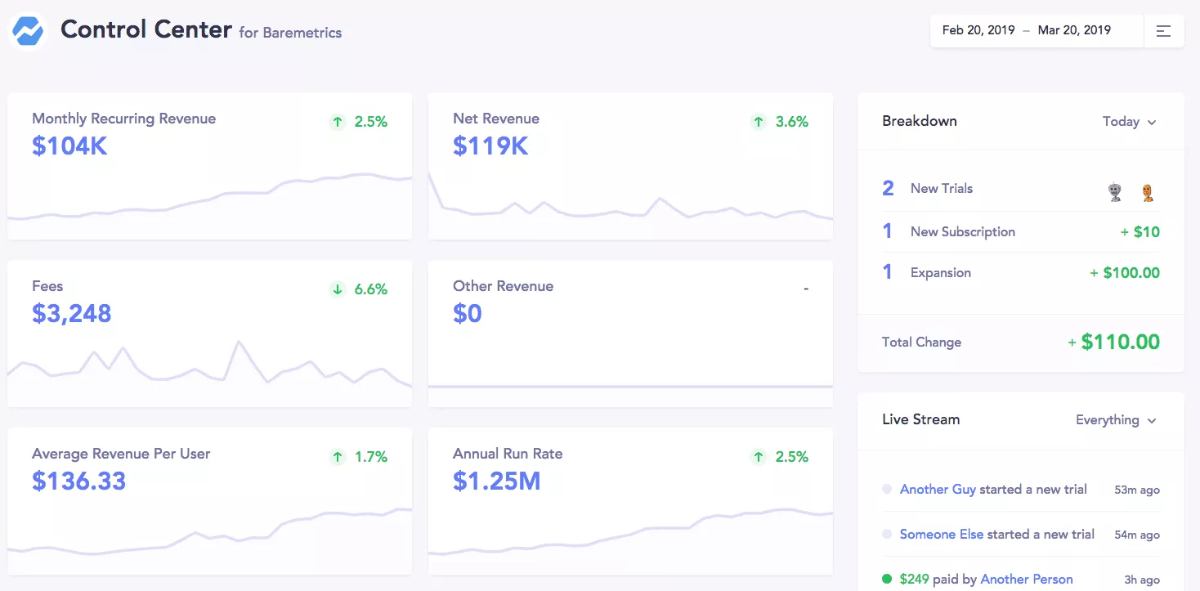Open the hamburger menu icon
The width and height of the screenshot is (1200, 591).
[x=1163, y=31]
